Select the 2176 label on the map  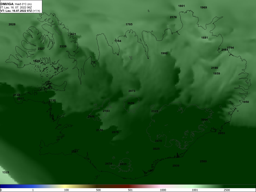pos(173,17)
